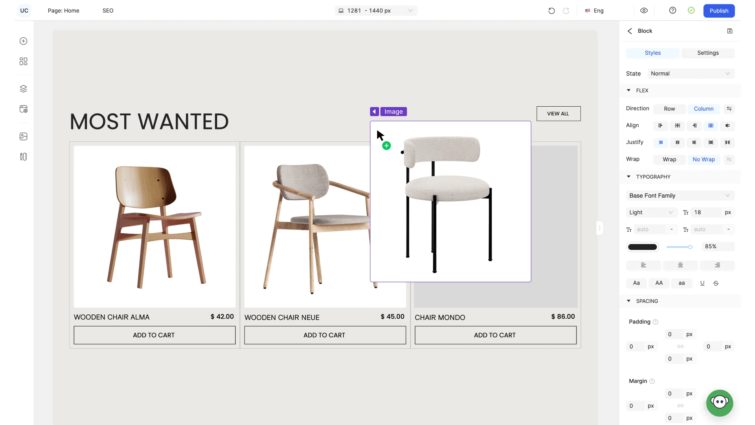755x425 pixels.
Task: Click the Publish button
Action: click(x=719, y=10)
